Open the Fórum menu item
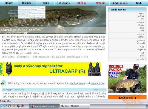This screenshot has width=148, height=109. pyautogui.click(x=45, y=3)
